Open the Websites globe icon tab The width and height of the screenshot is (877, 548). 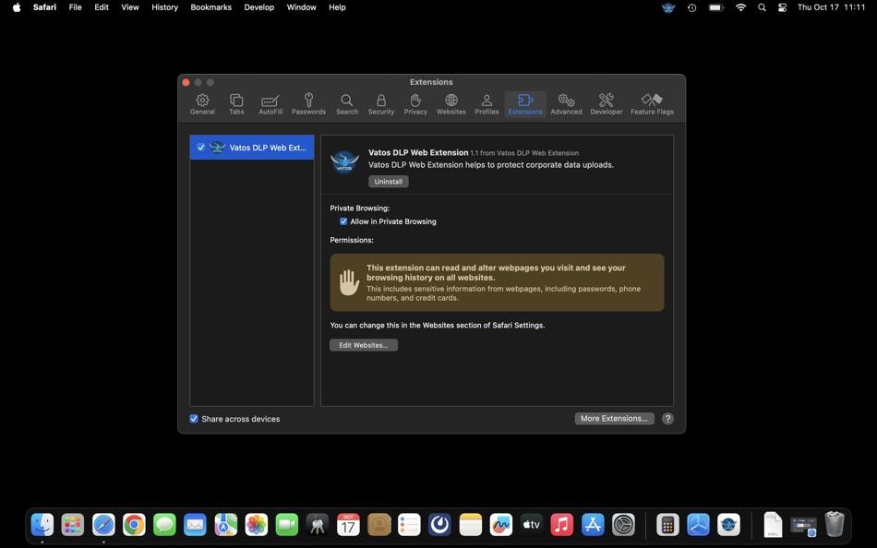tap(451, 104)
